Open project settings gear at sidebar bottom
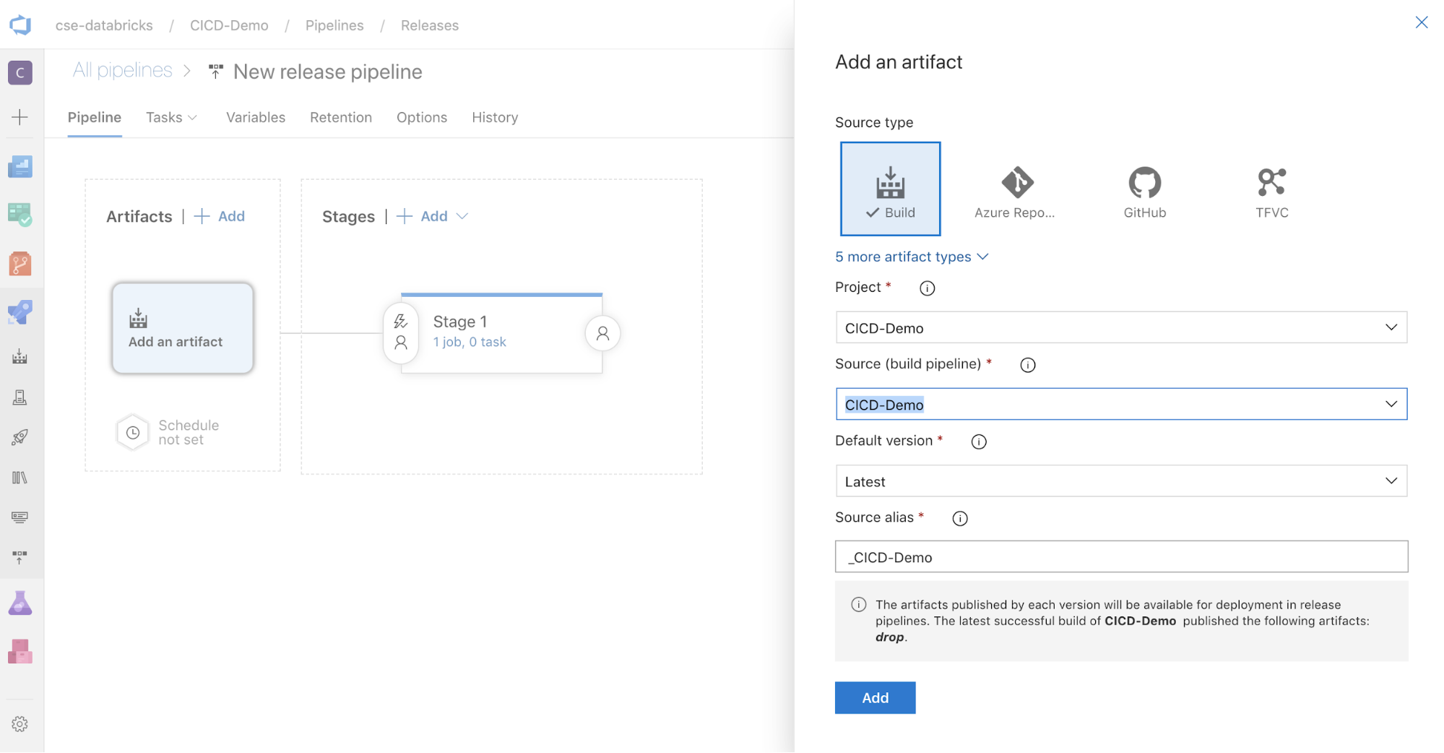Viewport: 1444px width, 753px height. pyautogui.click(x=20, y=725)
